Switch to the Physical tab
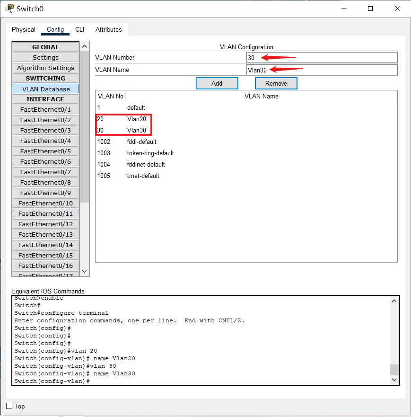Image resolution: width=411 pixels, height=417 pixels. [23, 29]
